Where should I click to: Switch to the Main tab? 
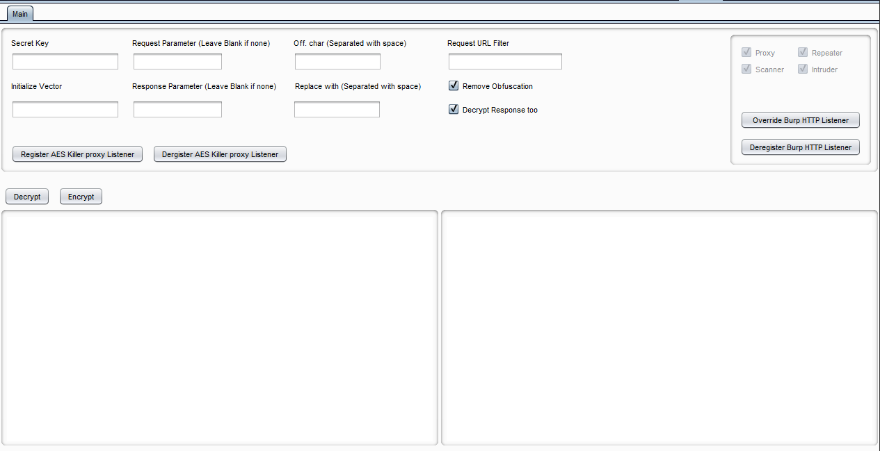tap(19, 13)
